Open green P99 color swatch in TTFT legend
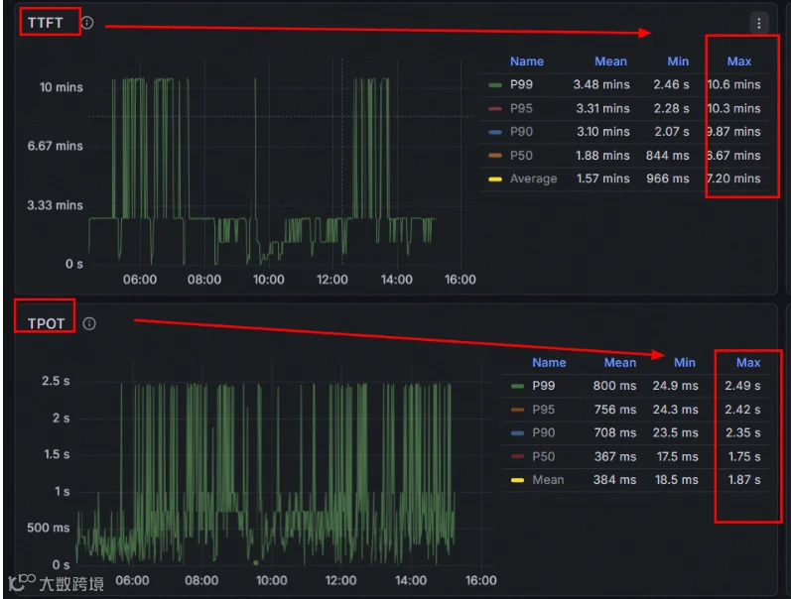The width and height of the screenshot is (791, 599). tap(495, 85)
